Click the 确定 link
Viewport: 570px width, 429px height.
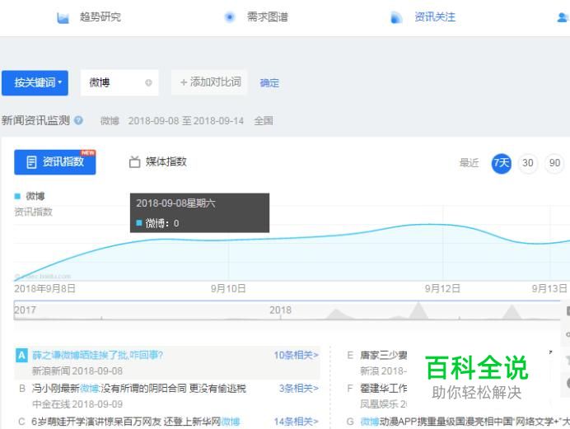point(269,83)
